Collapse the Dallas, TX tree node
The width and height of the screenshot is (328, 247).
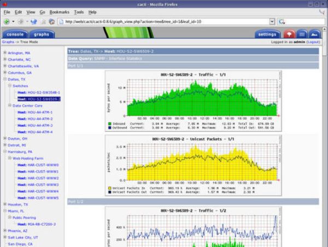coord(5,79)
